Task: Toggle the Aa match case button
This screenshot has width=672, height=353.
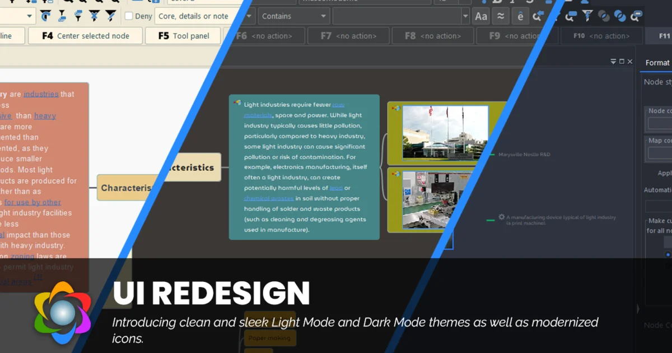Action: click(481, 16)
